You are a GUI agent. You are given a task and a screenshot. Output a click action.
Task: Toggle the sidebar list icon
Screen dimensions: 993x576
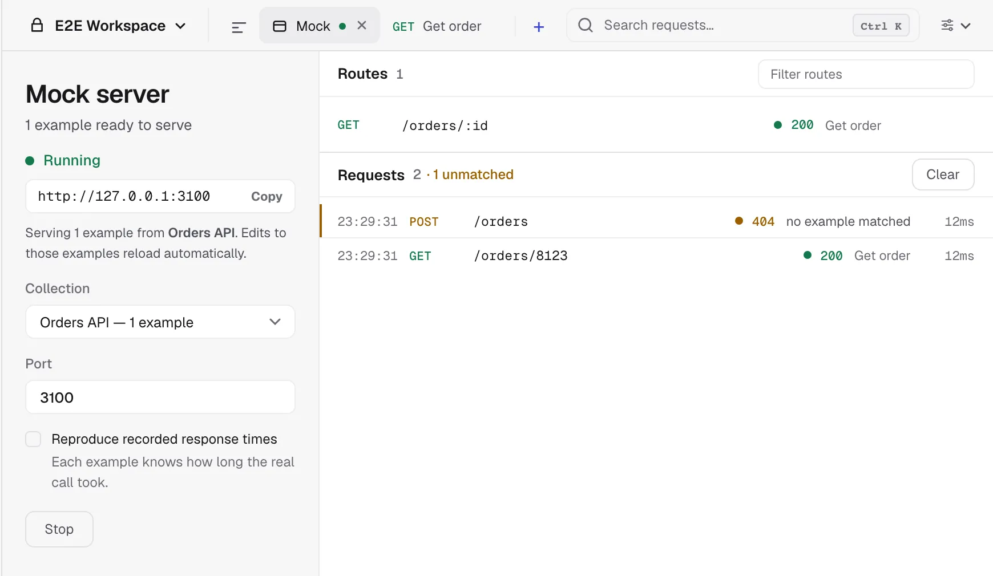coord(239,27)
